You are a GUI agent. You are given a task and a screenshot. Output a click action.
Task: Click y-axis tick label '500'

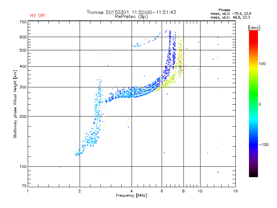23,50
